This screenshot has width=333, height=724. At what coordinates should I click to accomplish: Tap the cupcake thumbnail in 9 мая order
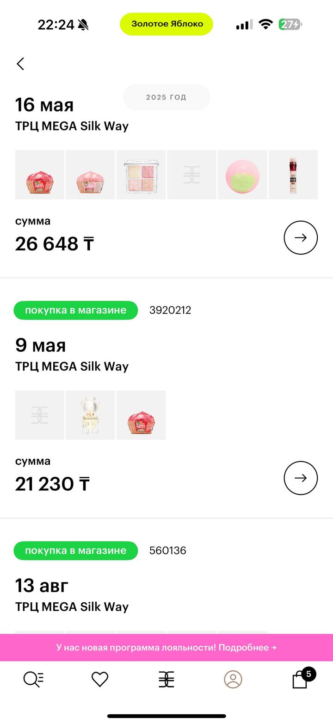[x=141, y=415]
